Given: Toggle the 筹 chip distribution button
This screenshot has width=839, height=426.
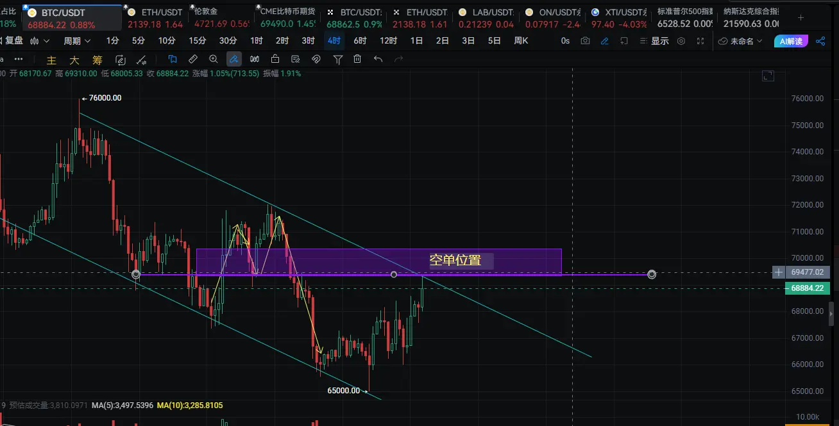Looking at the screenshot, I should tap(97, 60).
